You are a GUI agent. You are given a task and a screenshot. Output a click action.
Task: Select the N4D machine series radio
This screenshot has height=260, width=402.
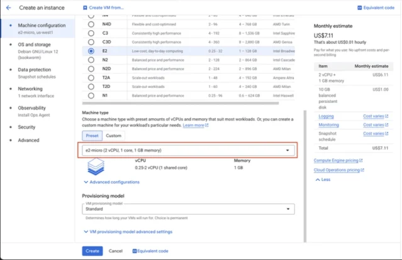pyautogui.click(x=91, y=24)
